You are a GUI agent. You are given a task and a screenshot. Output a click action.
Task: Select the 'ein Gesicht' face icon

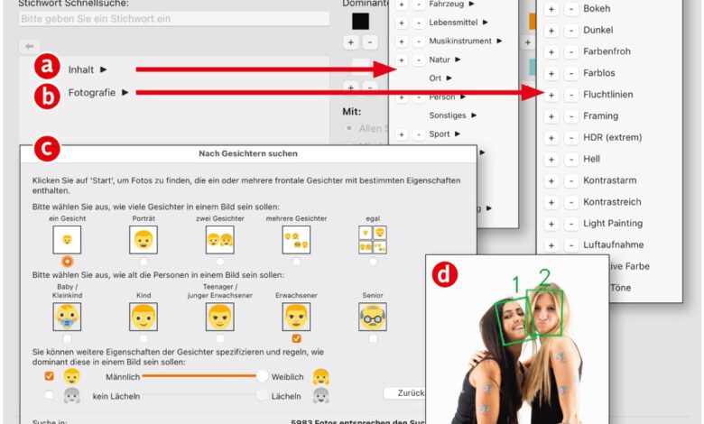pos(67,240)
